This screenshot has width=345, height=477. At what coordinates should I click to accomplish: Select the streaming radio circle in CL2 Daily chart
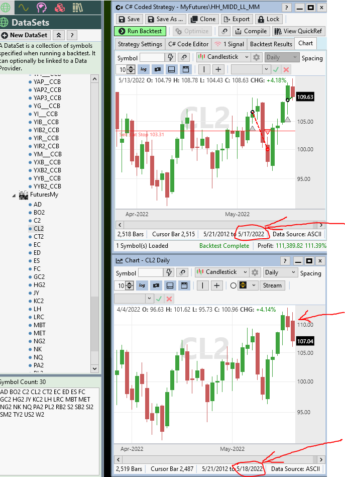point(233,285)
